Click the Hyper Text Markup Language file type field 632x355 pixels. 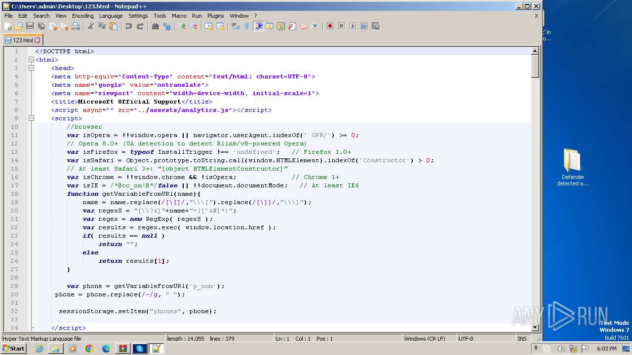[83, 339]
